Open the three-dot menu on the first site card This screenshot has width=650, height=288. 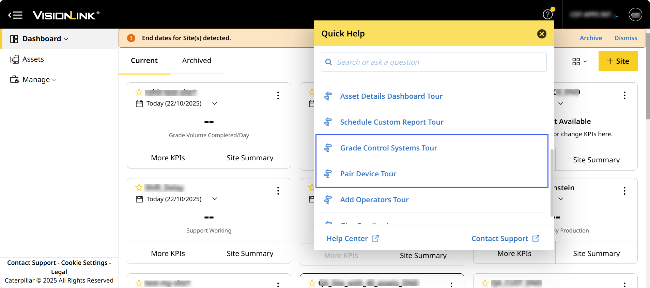(x=278, y=95)
